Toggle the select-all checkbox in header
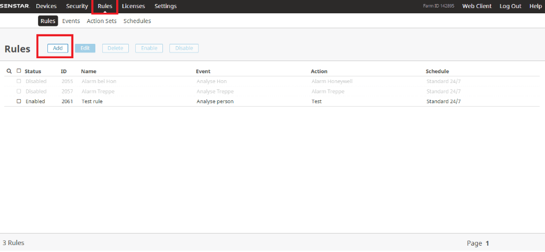Image resolution: width=545 pixels, height=252 pixels. click(18, 71)
